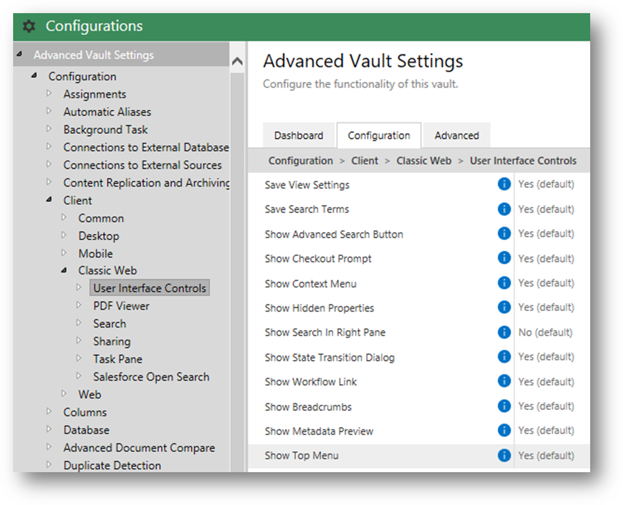Click the Classic Web breadcrumb link
623x505 pixels.
click(x=424, y=161)
